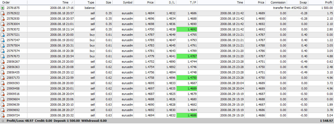The width and height of the screenshot is (334, 125).
Task: Click profit value 5.04
Action: click(330, 115)
